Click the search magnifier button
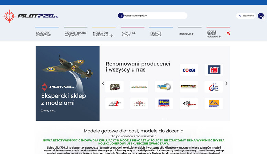Screen dimensions: 267x154 point(121,16)
